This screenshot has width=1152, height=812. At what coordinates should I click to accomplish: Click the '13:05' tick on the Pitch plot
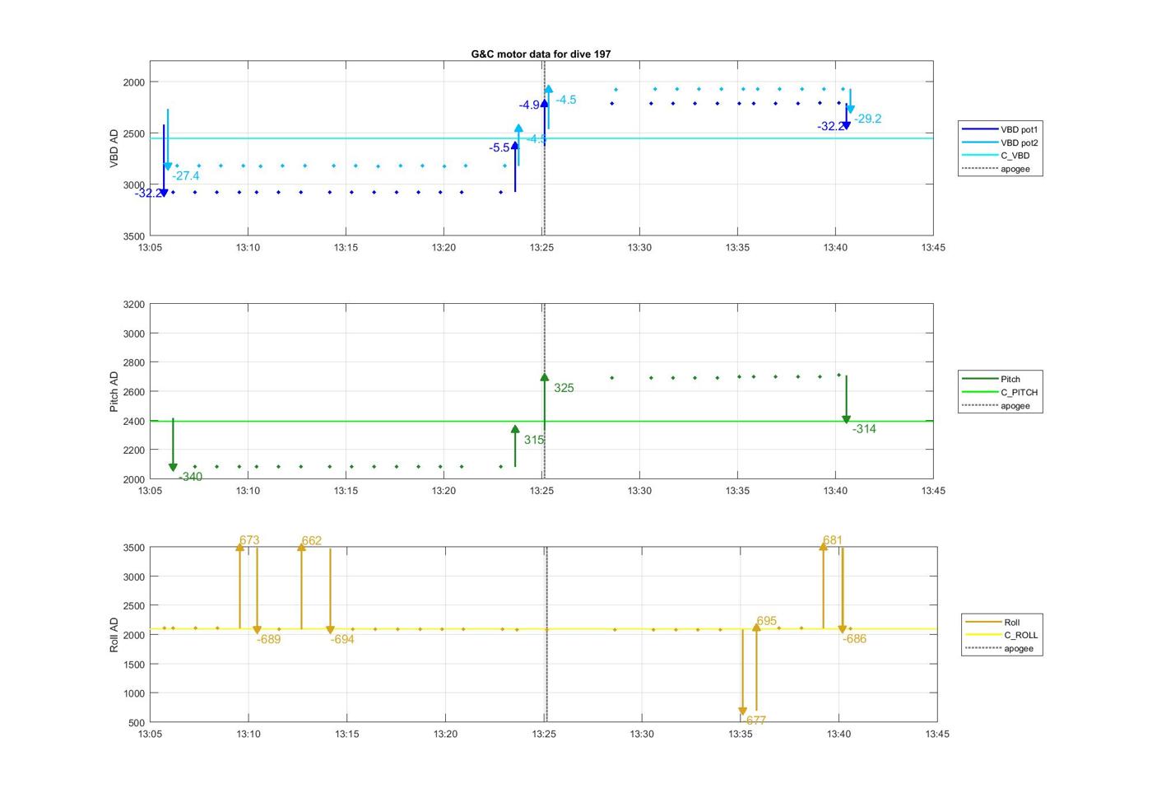(x=150, y=491)
